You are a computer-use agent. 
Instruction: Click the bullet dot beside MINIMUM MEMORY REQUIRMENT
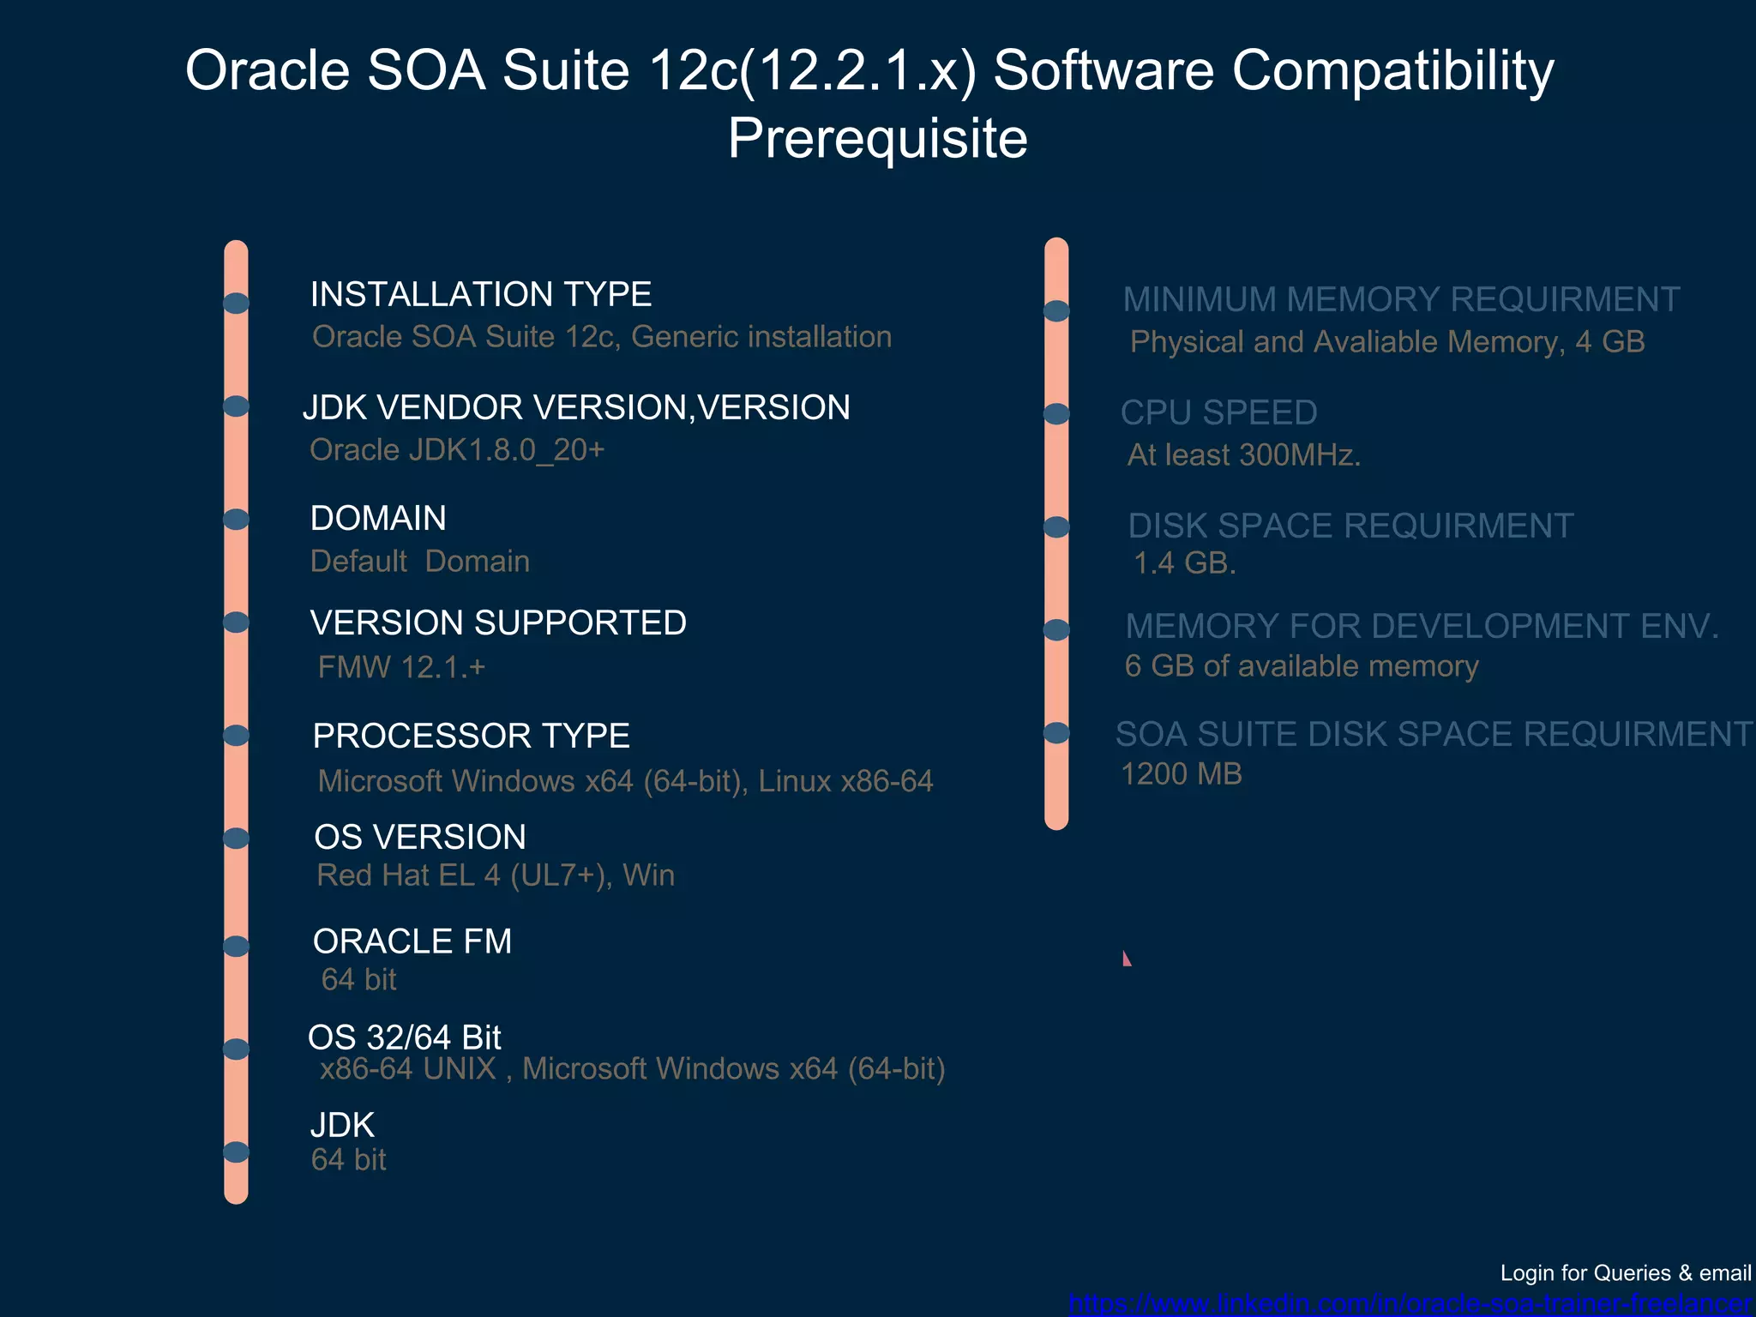pos(1056,311)
